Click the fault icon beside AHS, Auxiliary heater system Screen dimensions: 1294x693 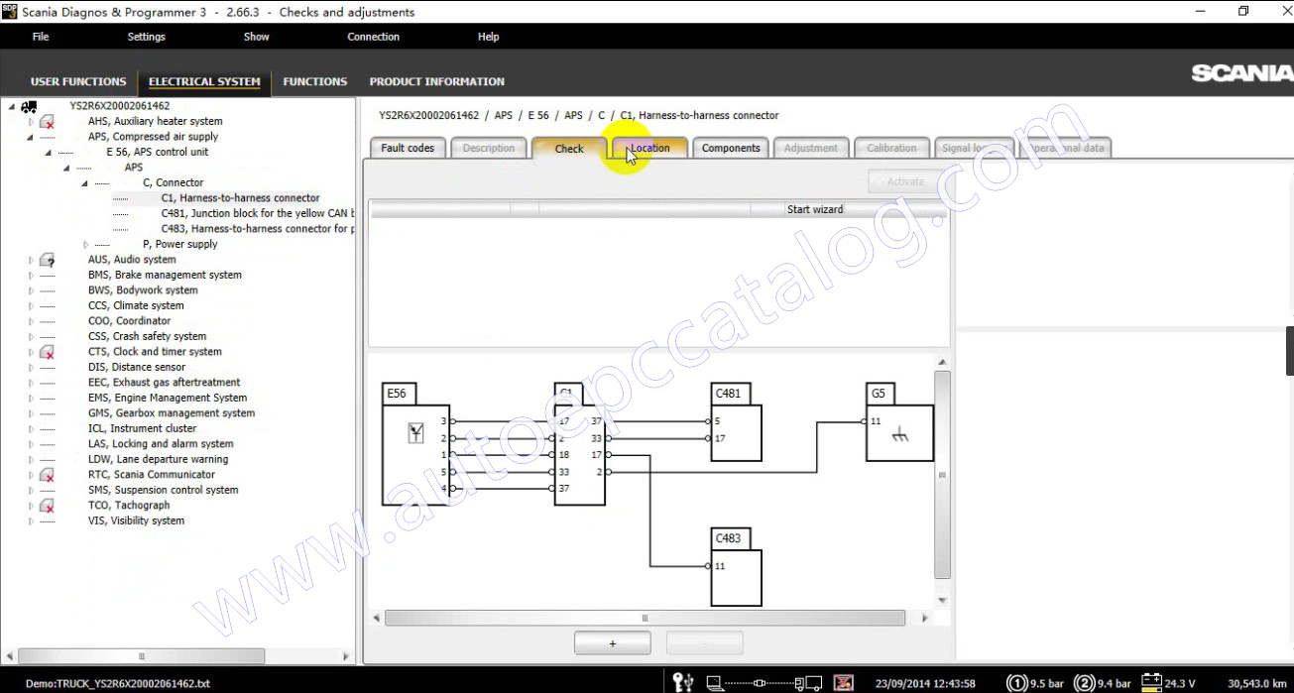(47, 122)
